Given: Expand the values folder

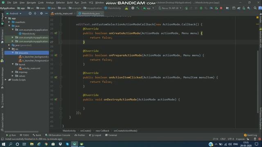Looking at the screenshot, I should 13,76.
